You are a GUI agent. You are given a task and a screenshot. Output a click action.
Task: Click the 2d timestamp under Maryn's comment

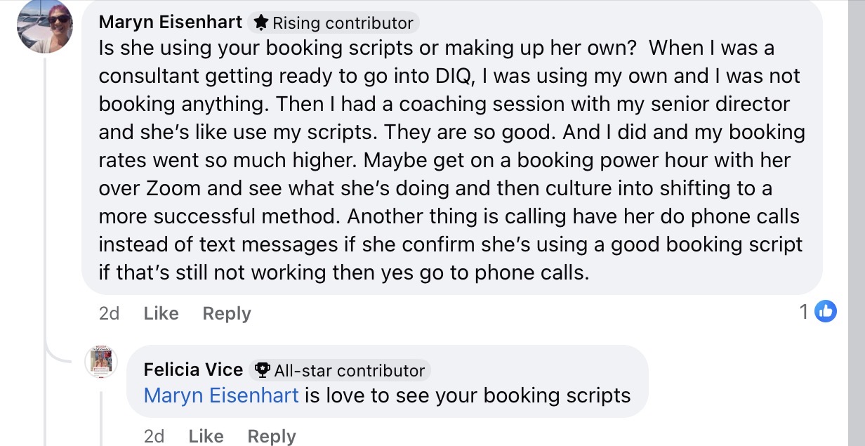109,313
